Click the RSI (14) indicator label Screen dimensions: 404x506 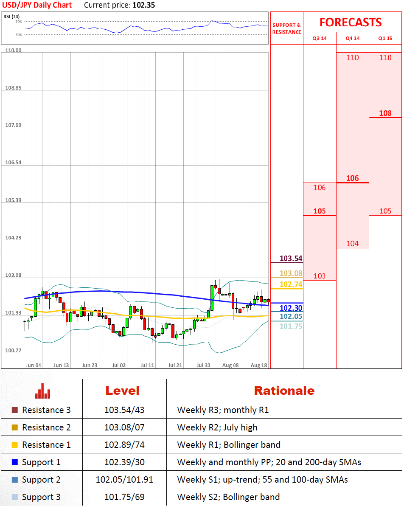tap(11, 17)
